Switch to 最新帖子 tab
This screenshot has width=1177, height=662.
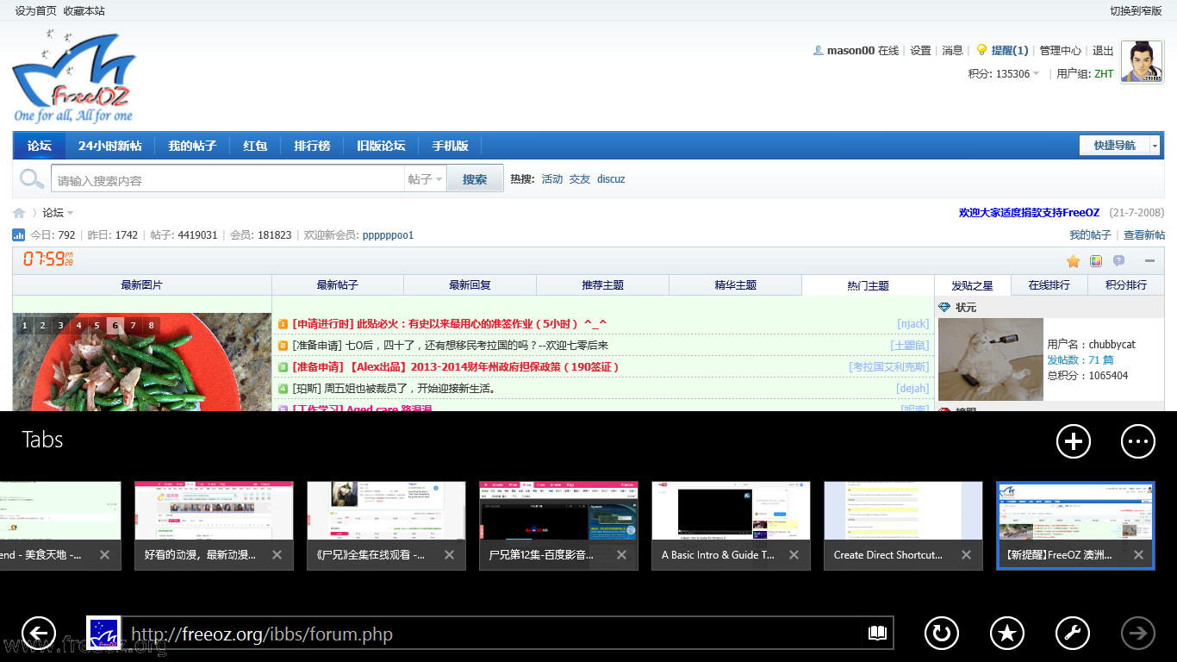tap(338, 285)
